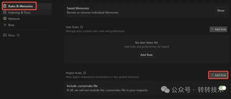Open the help icon next to User Rules
This screenshot has height=99, width=231.
coord(82,27)
